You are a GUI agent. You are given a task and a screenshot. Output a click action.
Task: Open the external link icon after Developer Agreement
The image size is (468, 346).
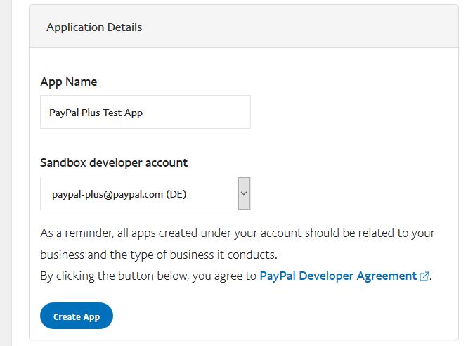424,276
